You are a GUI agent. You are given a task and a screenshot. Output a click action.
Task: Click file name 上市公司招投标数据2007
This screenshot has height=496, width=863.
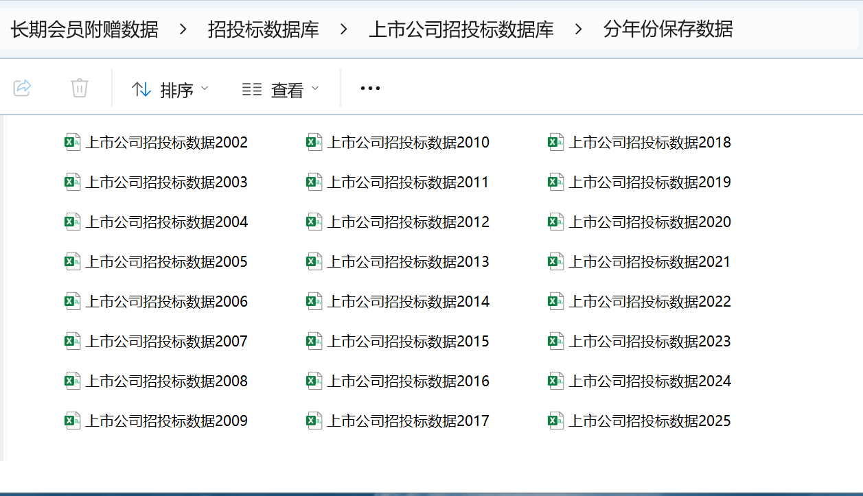(x=167, y=341)
